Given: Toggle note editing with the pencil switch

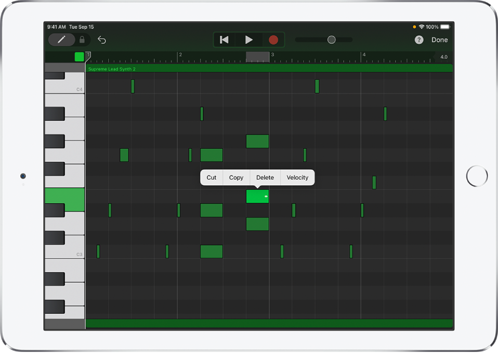Looking at the screenshot, I should [61, 40].
